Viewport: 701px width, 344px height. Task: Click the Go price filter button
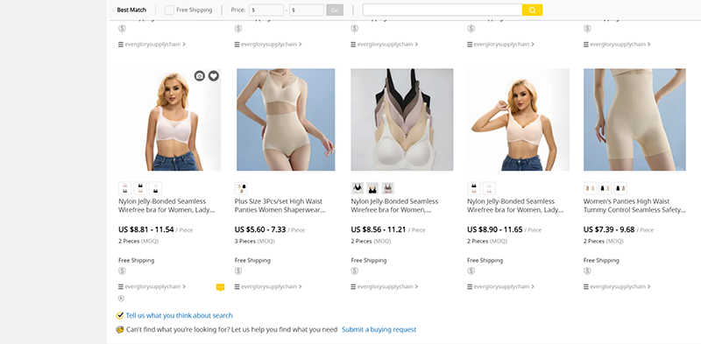(335, 10)
